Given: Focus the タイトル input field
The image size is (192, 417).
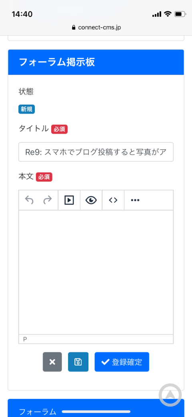Looking at the screenshot, I should [96, 152].
